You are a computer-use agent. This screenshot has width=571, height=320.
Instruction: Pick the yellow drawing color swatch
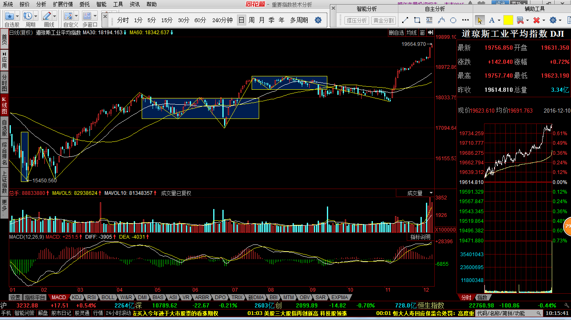[508, 20]
